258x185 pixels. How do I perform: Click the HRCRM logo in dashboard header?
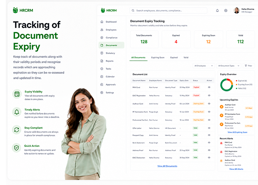109,10
